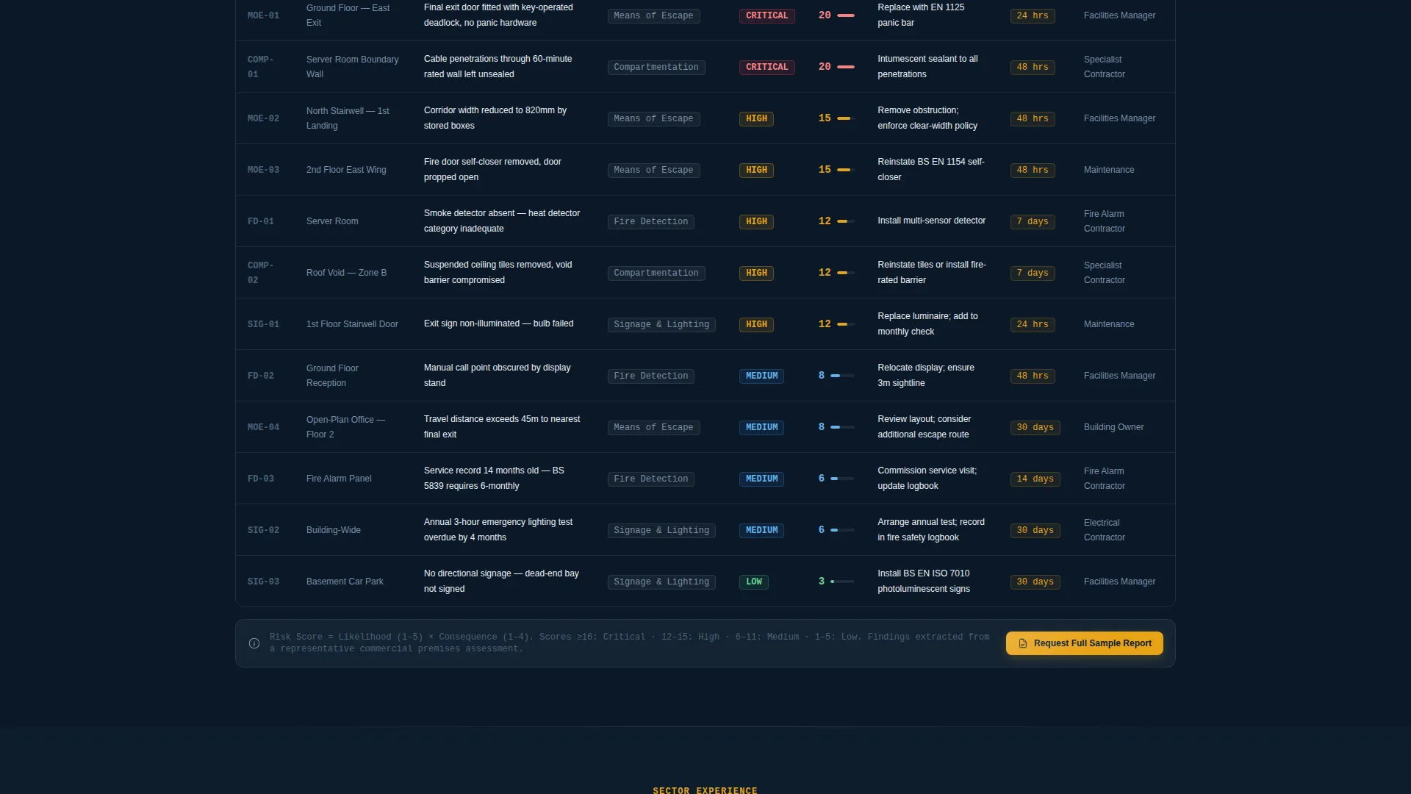Click the HIGH badge for MOE-03
Image resolution: width=1411 pixels, height=794 pixels.
coord(756,170)
